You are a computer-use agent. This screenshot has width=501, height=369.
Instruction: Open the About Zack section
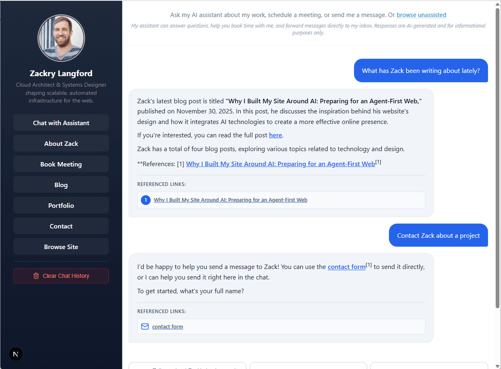(x=61, y=143)
